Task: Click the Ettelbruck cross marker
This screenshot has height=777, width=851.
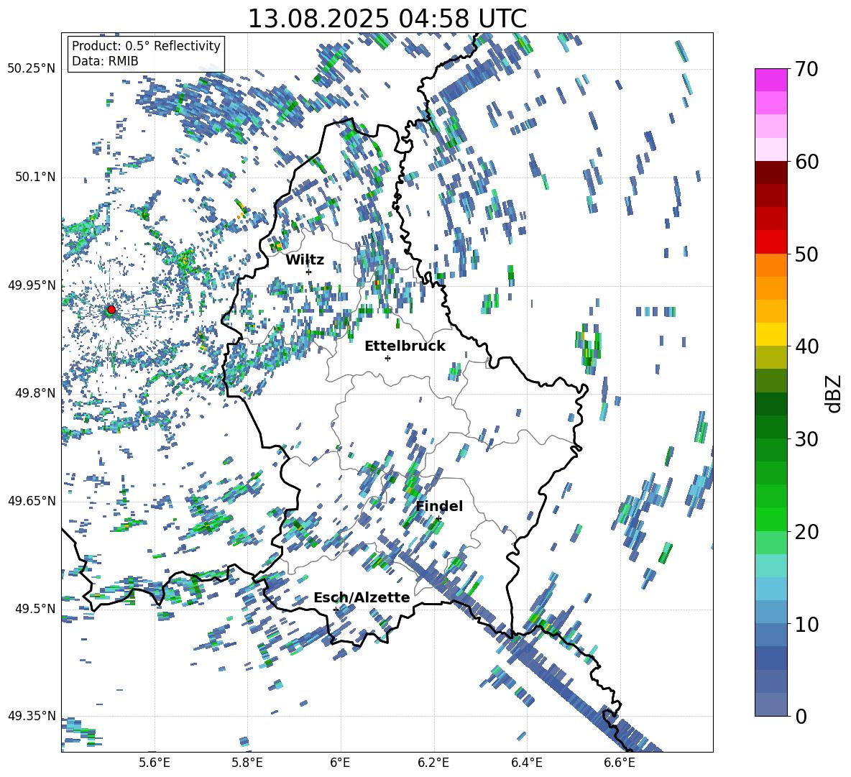Action: point(387,358)
